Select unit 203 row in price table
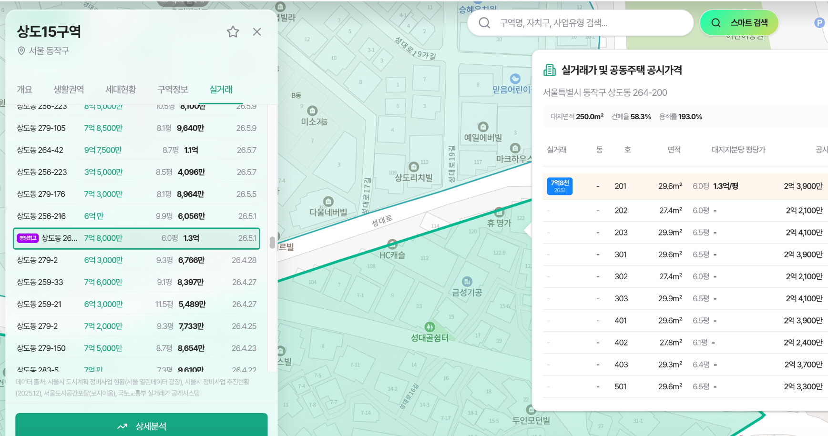Screen dimensions: 828x436 pos(685,233)
